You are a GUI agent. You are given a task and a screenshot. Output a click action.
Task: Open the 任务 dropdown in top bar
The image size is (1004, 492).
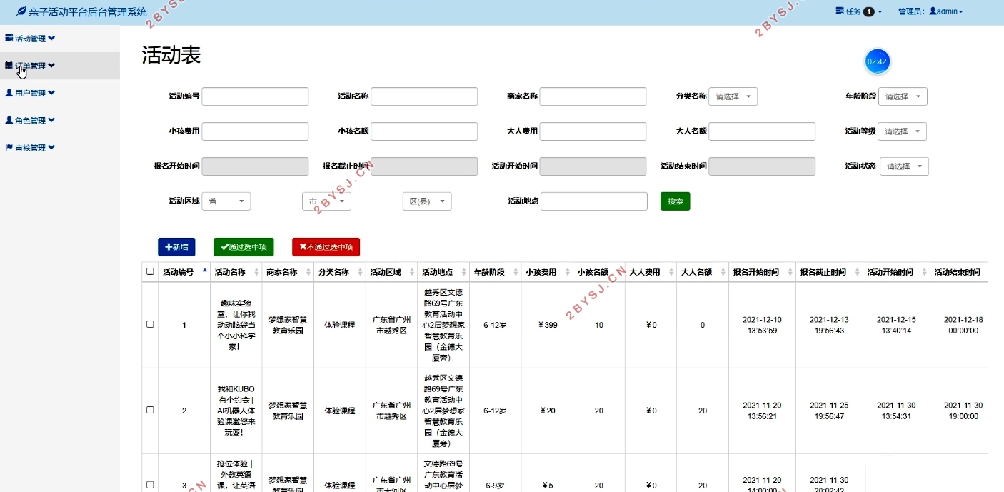click(859, 11)
